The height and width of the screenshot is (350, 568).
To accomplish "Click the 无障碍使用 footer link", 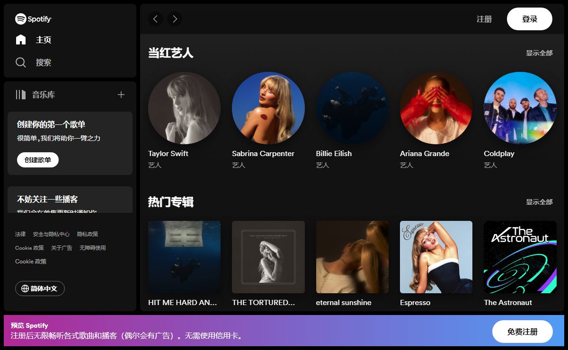I will click(x=93, y=248).
